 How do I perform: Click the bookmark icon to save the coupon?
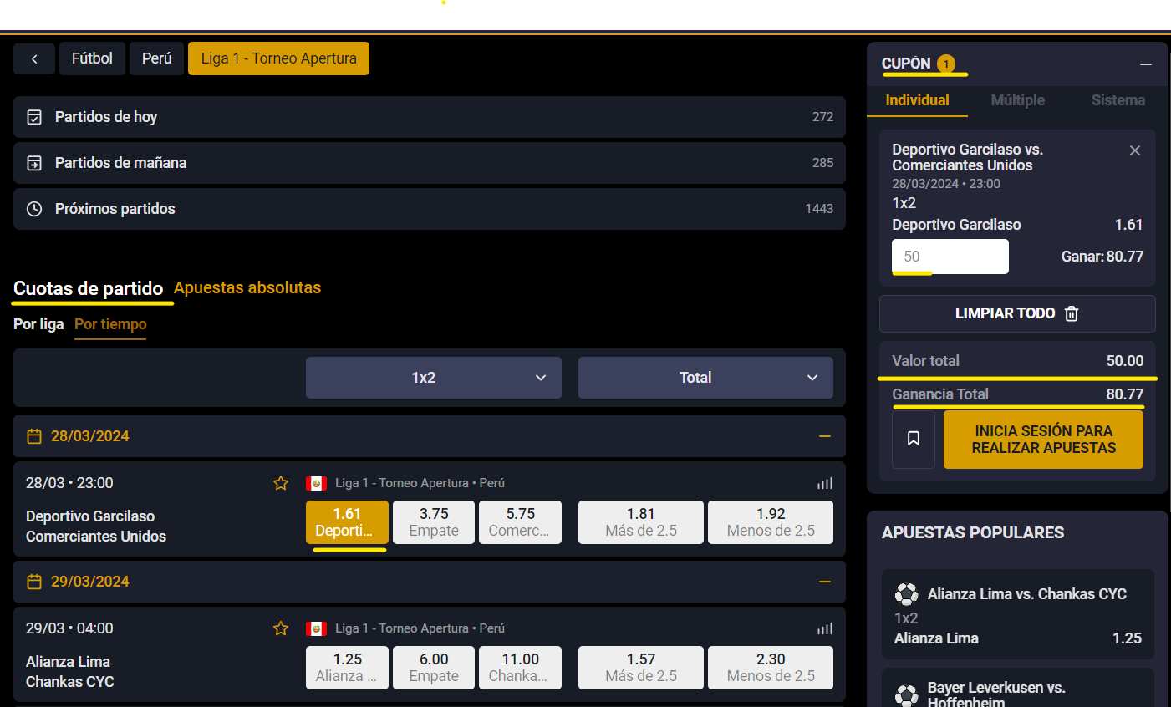click(x=913, y=440)
